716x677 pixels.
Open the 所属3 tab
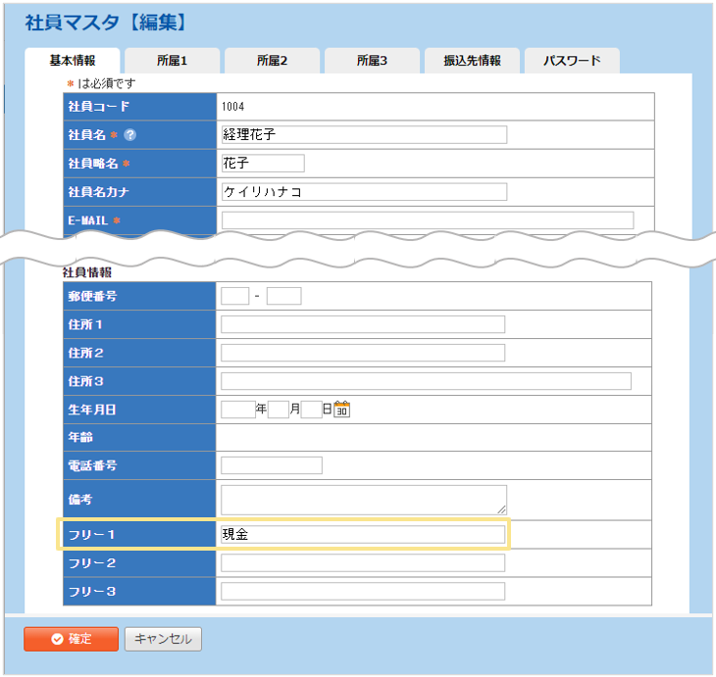coord(372,61)
